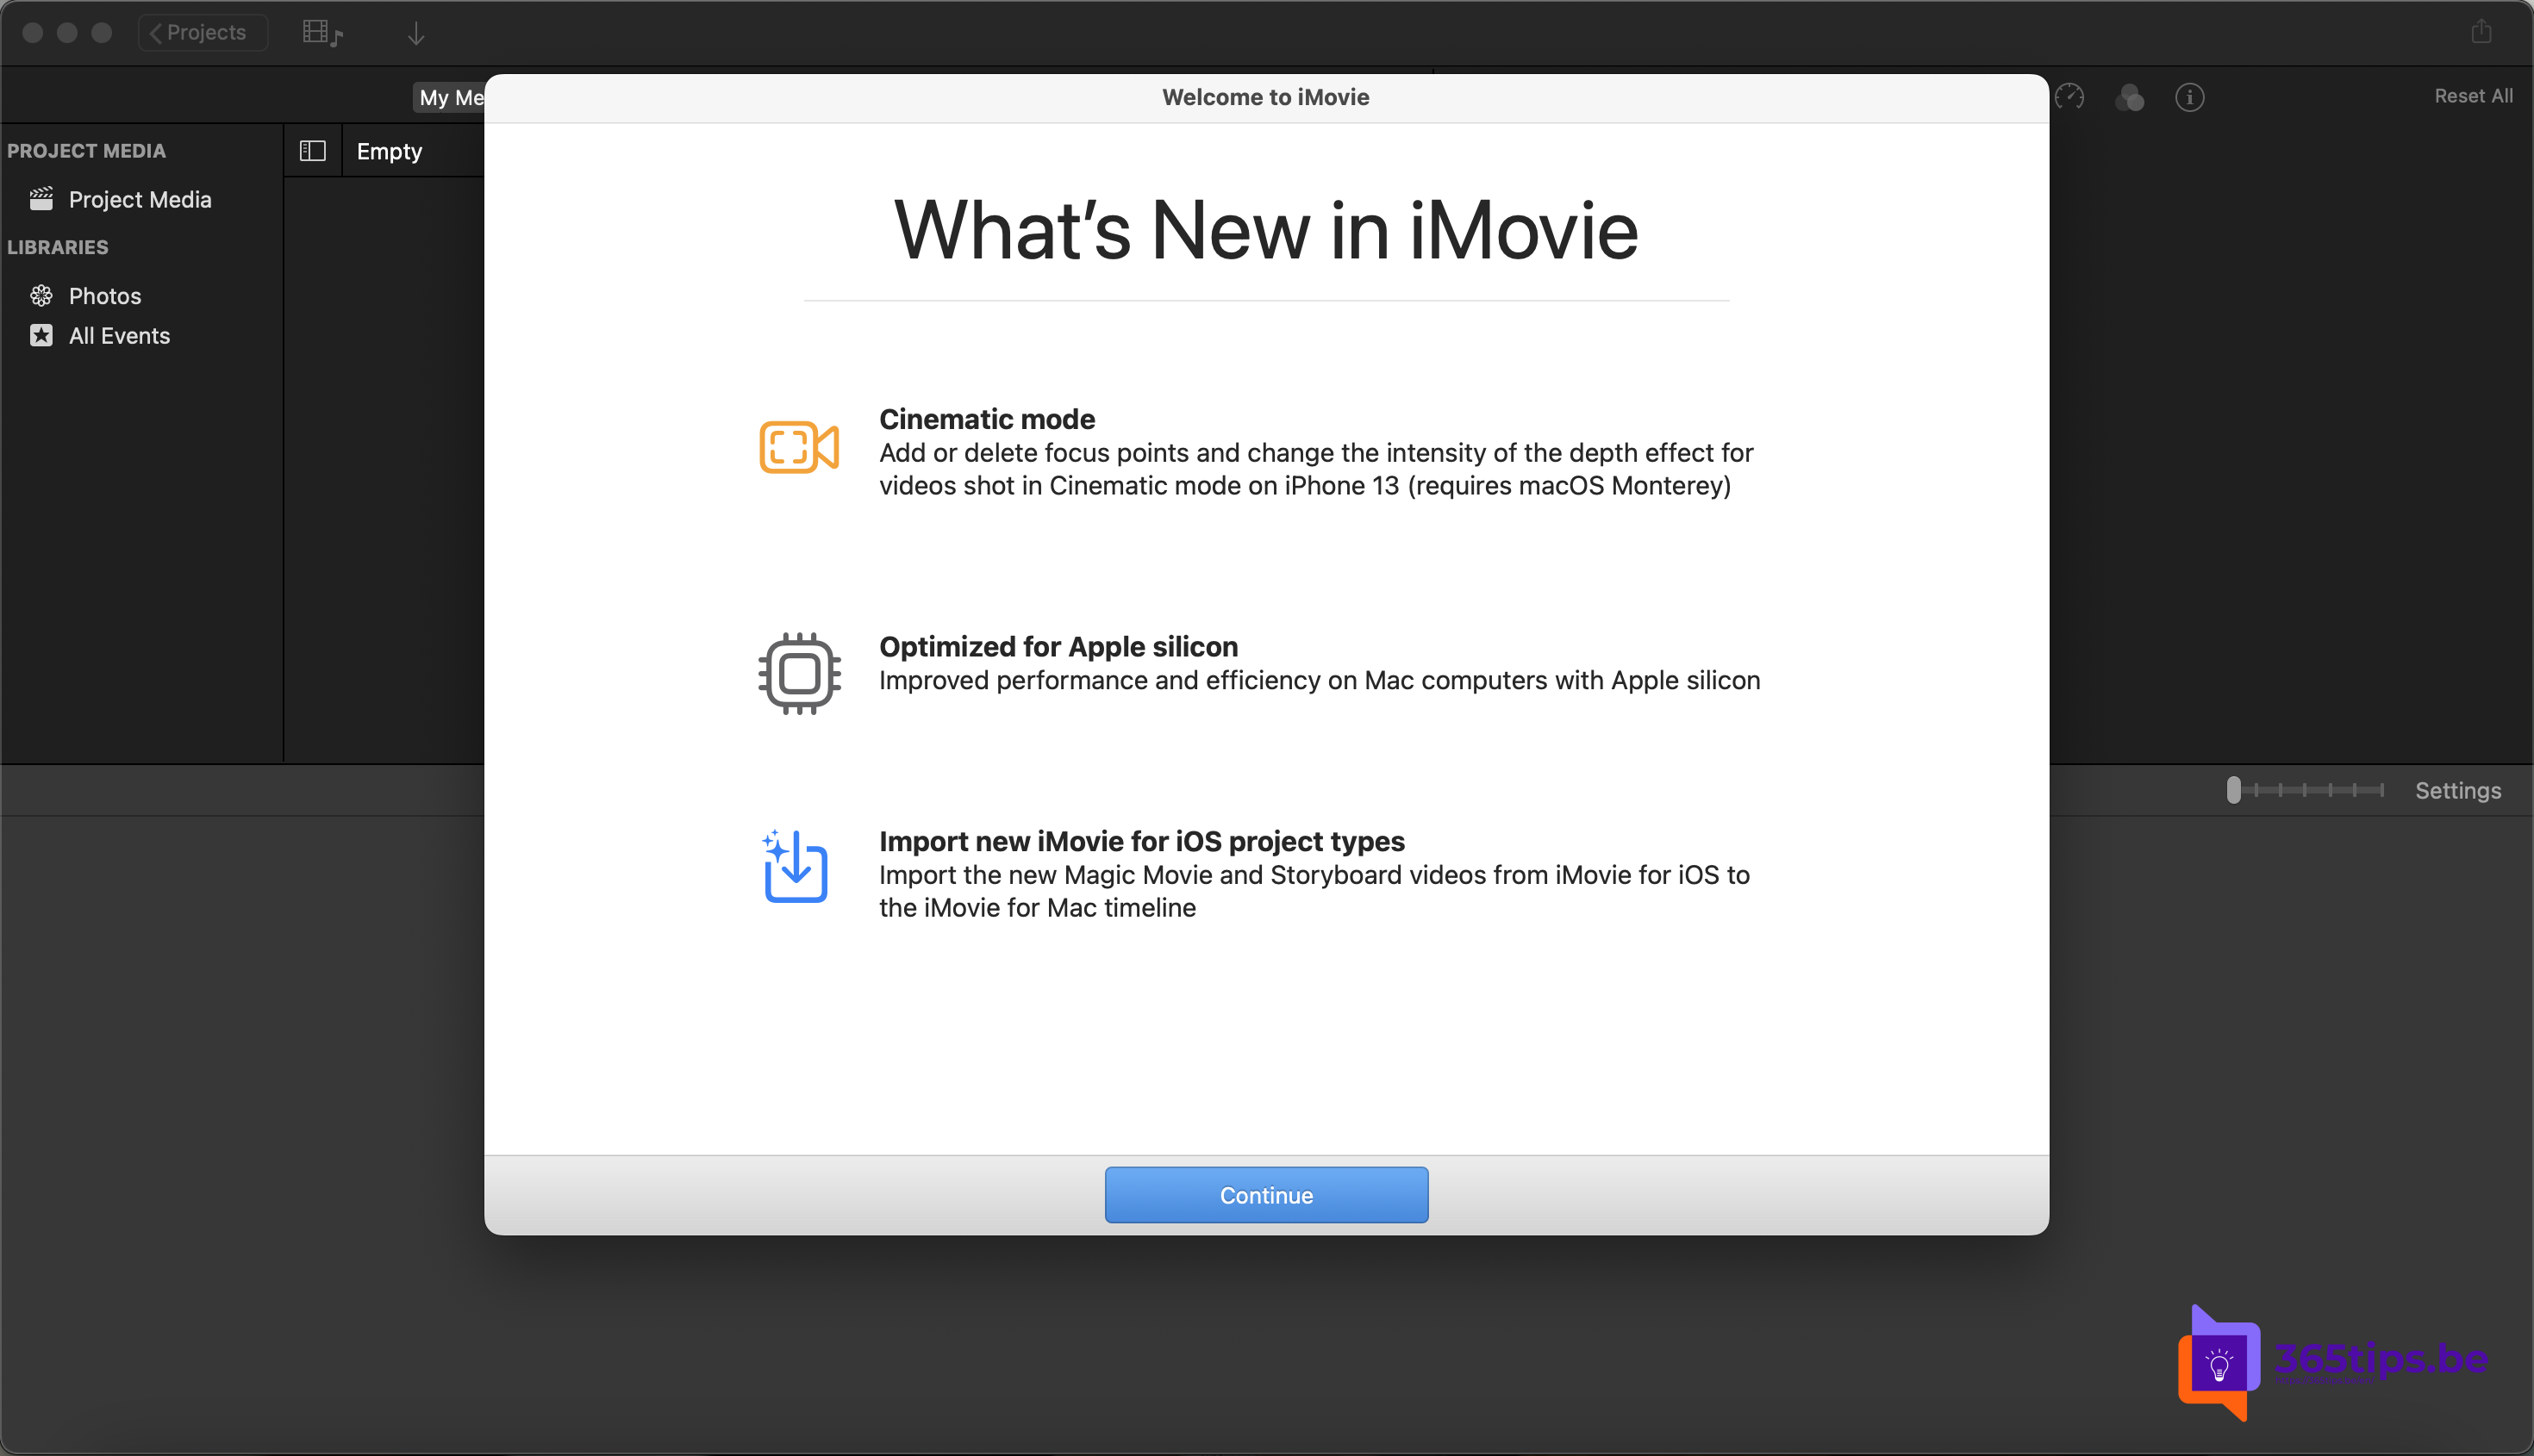Click the Welcome to iMovie dialog title
The width and height of the screenshot is (2534, 1456).
tap(1265, 97)
